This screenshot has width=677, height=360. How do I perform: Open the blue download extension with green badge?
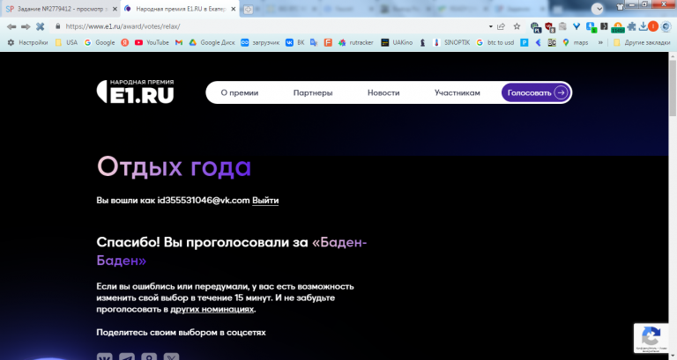591,27
